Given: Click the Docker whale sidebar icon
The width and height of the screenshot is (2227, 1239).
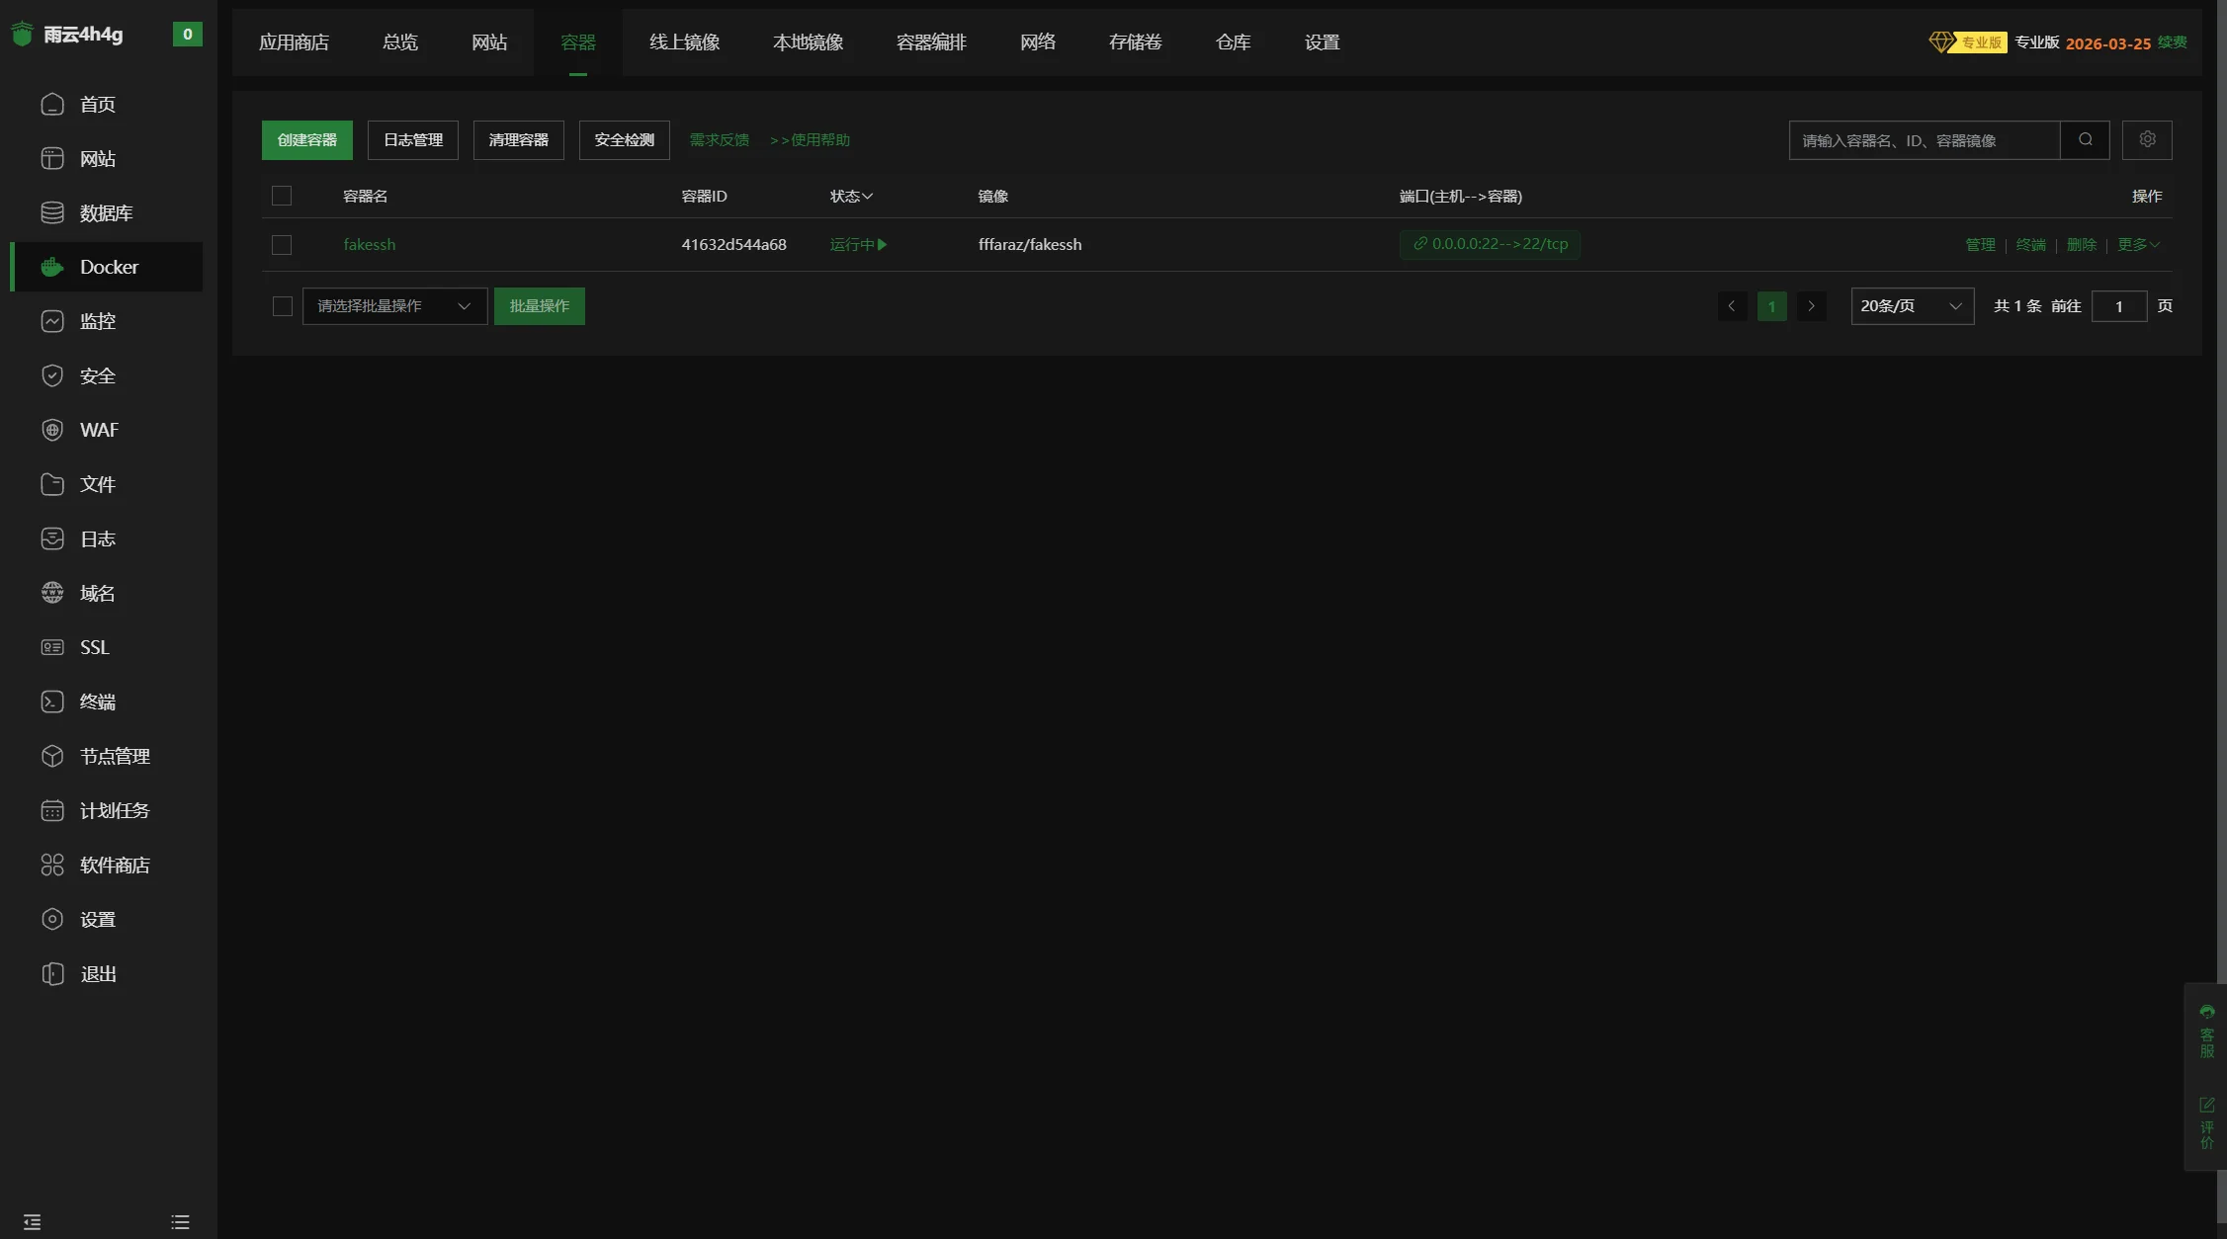Looking at the screenshot, I should coord(52,267).
